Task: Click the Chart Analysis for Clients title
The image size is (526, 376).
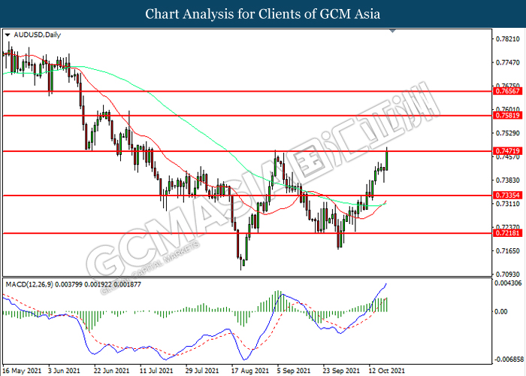Action: tap(263, 14)
